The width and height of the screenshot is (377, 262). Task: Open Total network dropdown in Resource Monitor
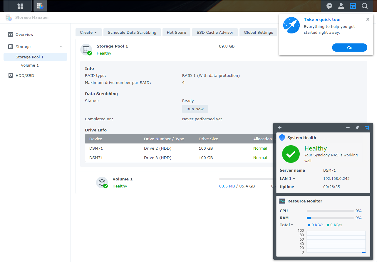(286, 225)
